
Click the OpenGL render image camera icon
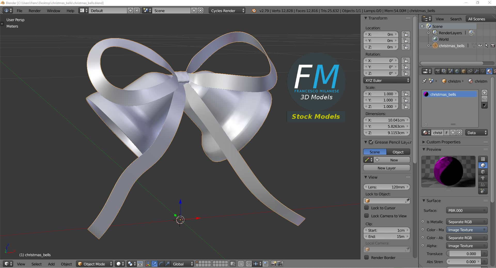[274, 264]
